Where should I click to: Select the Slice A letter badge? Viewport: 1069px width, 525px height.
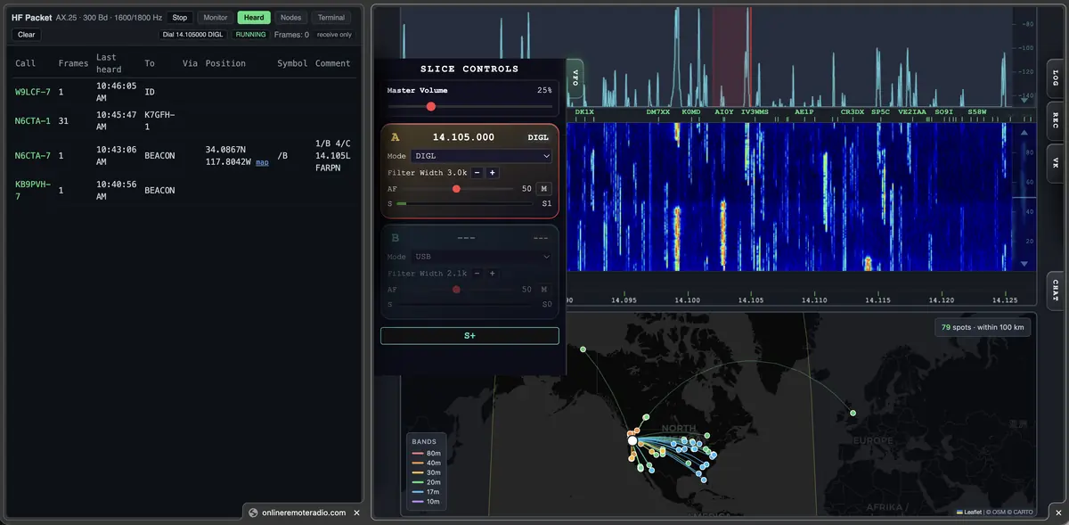[396, 137]
